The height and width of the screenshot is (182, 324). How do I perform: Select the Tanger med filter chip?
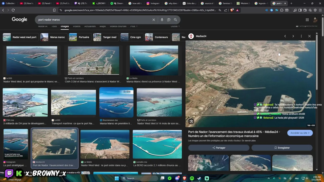(x=106, y=37)
